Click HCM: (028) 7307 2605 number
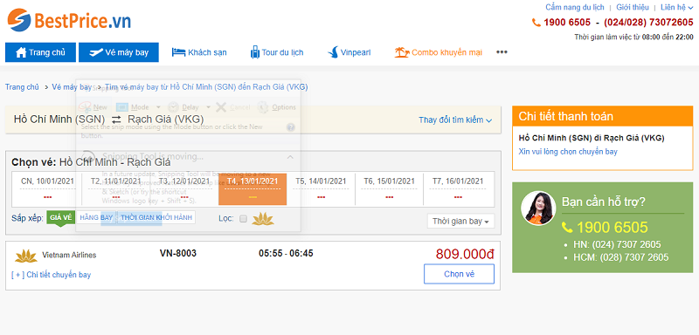699x335 pixels. (621, 257)
